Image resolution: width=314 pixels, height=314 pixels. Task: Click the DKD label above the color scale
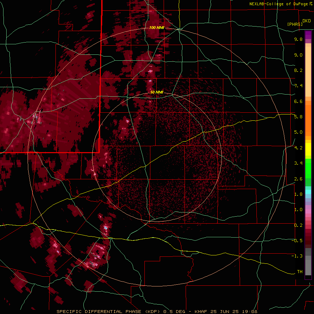(x=307, y=21)
